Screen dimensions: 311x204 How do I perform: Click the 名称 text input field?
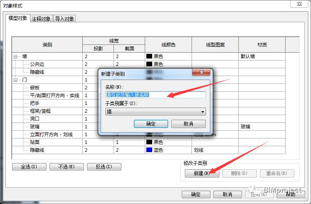pos(156,95)
